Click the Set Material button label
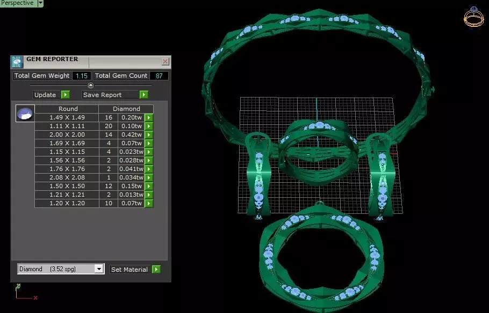The image size is (489, 313). click(x=130, y=270)
